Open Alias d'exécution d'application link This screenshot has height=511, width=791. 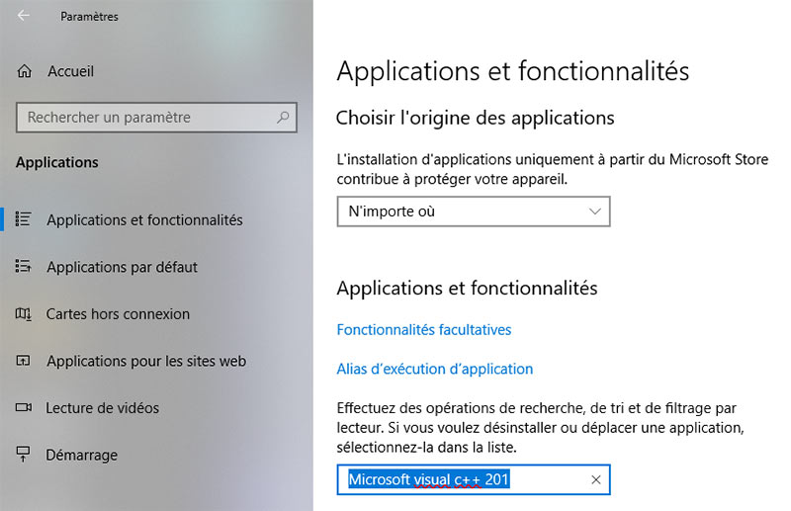(435, 369)
